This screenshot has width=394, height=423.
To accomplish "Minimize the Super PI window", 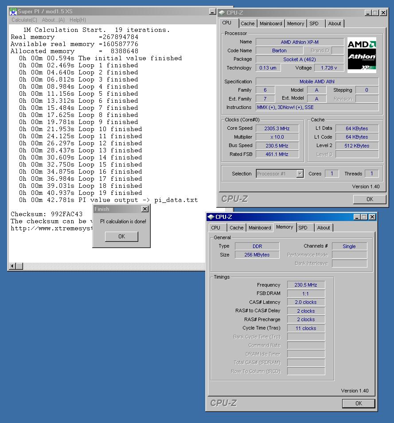I will (213, 12).
